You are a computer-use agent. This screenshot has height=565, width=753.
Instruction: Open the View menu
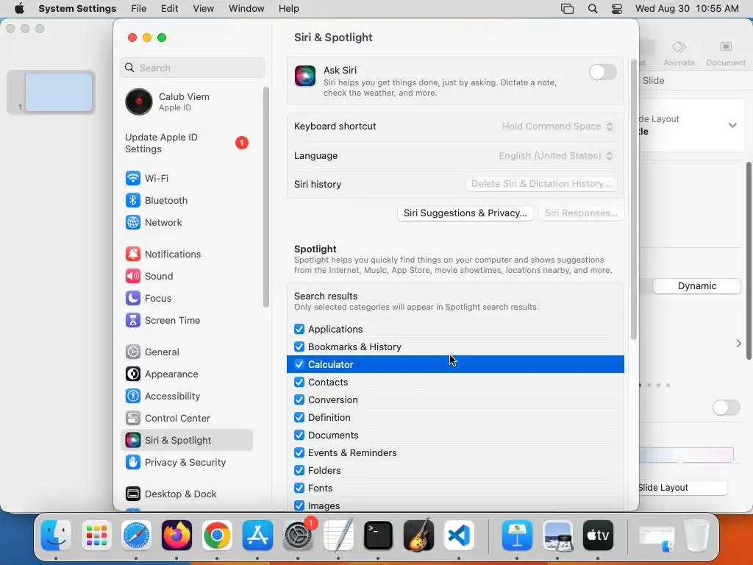(204, 9)
